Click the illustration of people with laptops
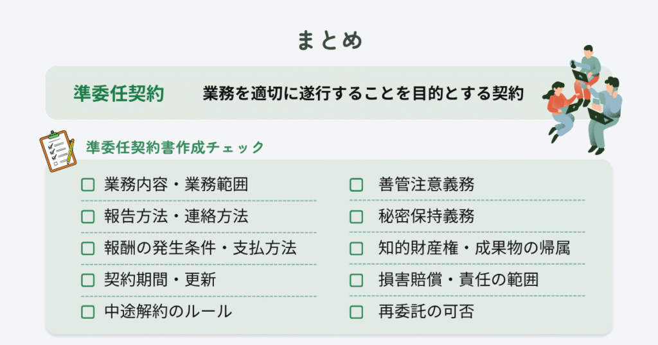 (x=583, y=99)
